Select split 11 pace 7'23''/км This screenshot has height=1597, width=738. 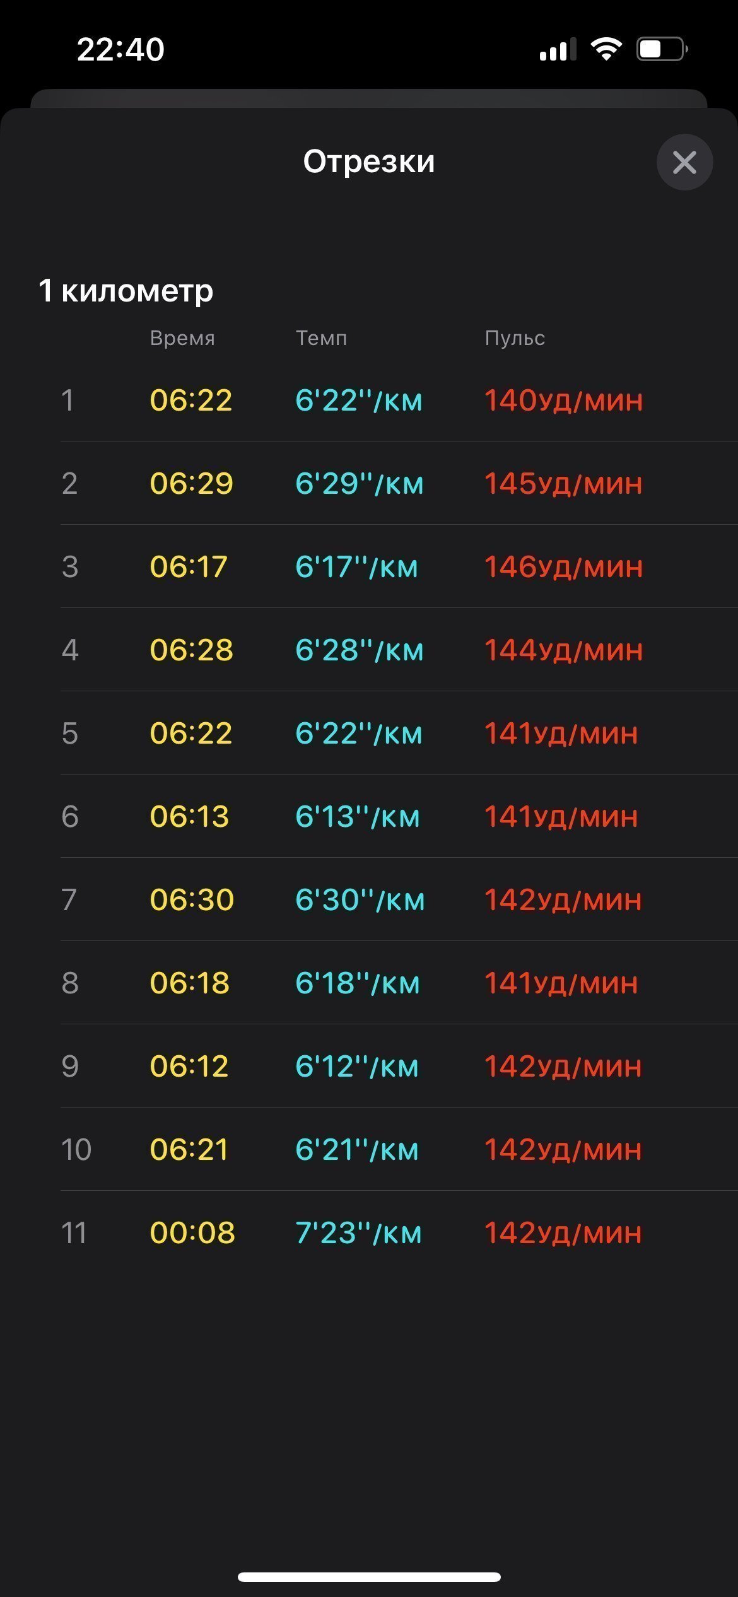click(359, 1232)
